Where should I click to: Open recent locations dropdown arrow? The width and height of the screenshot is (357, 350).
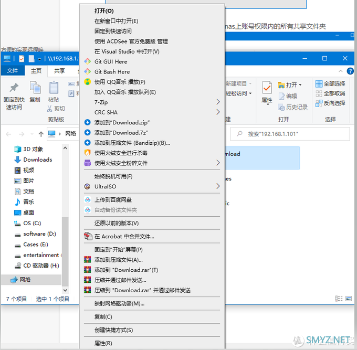(32, 134)
